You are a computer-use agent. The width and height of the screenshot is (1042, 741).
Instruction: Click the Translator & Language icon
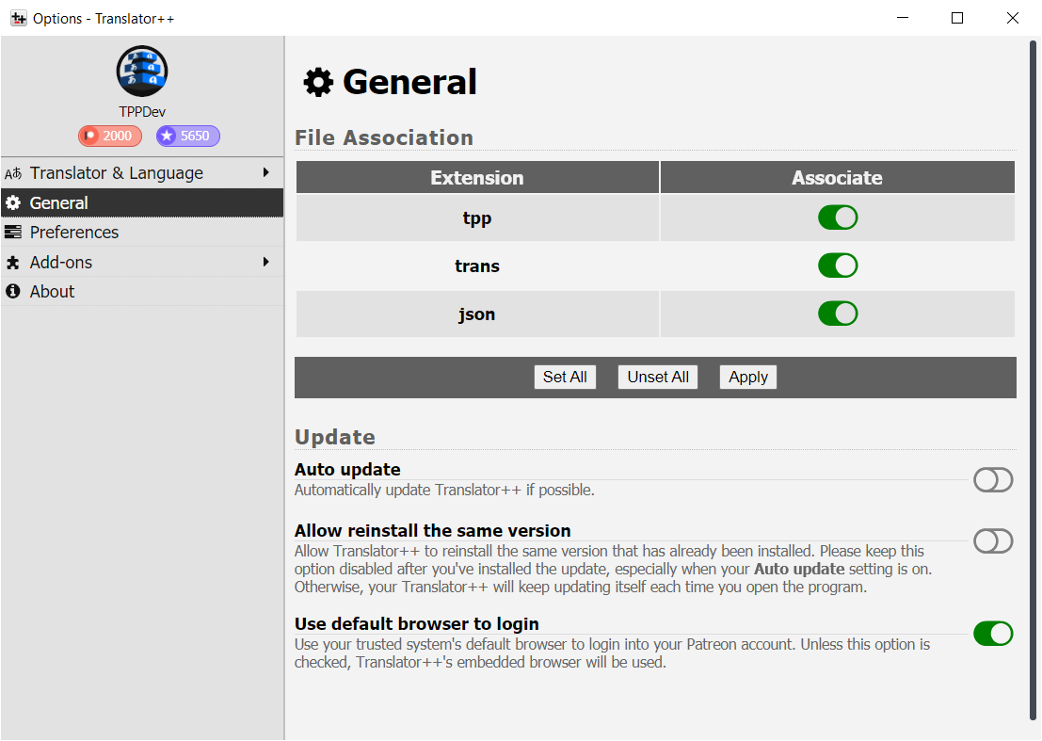point(13,173)
